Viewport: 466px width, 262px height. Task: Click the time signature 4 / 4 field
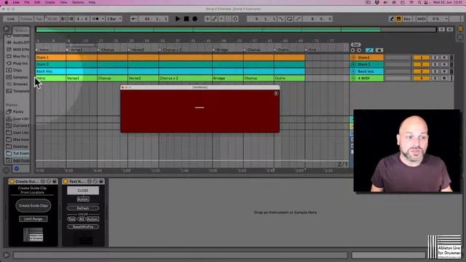point(82,19)
